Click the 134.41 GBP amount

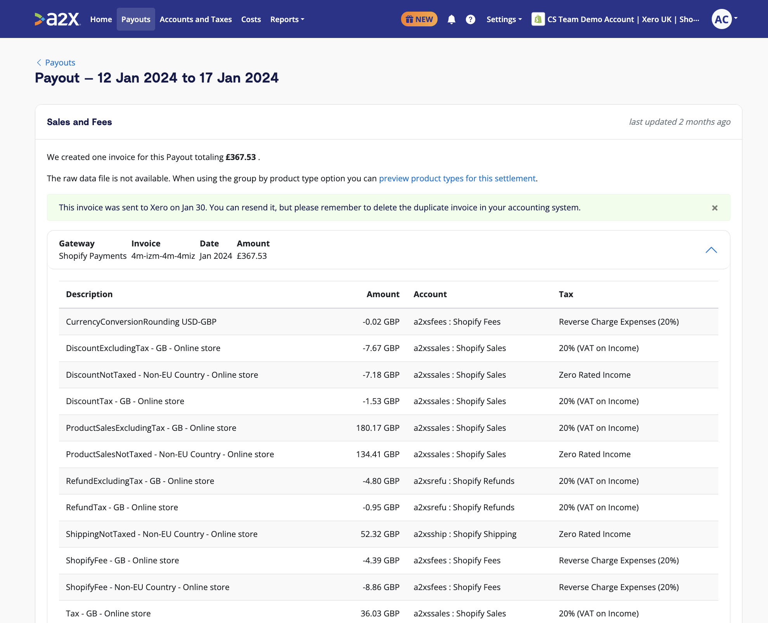tap(377, 454)
